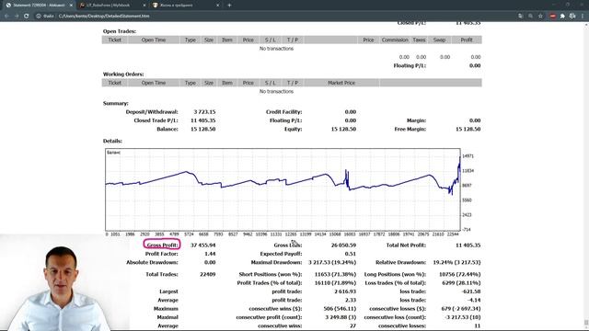Screen dimensions: 589x331
Task: Click the Short Positions won value
Action: click(x=335, y=274)
